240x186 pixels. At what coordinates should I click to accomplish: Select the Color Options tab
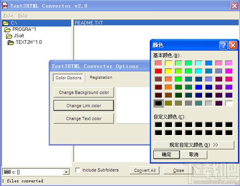[x=68, y=78]
